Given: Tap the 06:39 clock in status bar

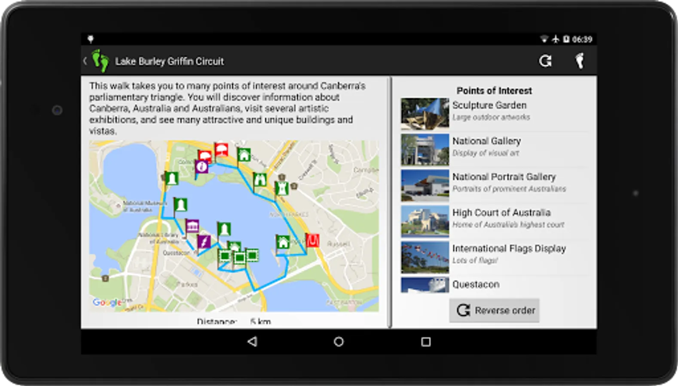Looking at the screenshot, I should 582,39.
